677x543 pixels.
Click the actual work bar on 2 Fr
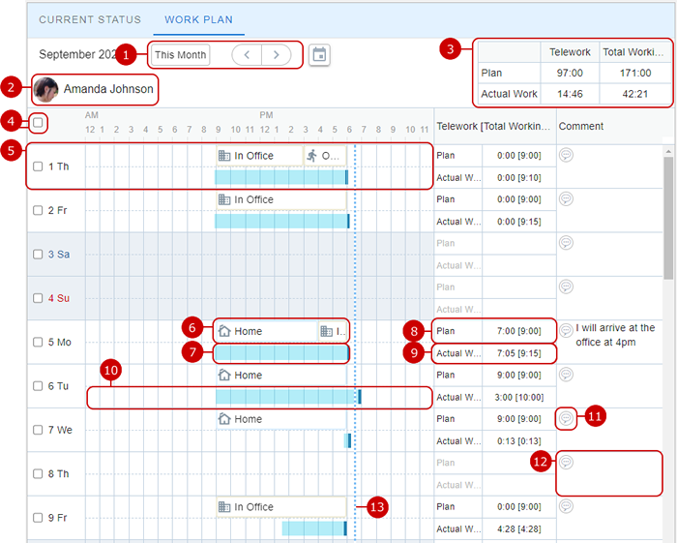coord(282,222)
